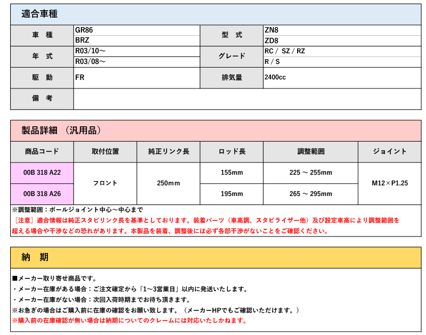Click the BRZ vehicle cell
This screenshot has height=335, width=426.
click(x=137, y=40)
